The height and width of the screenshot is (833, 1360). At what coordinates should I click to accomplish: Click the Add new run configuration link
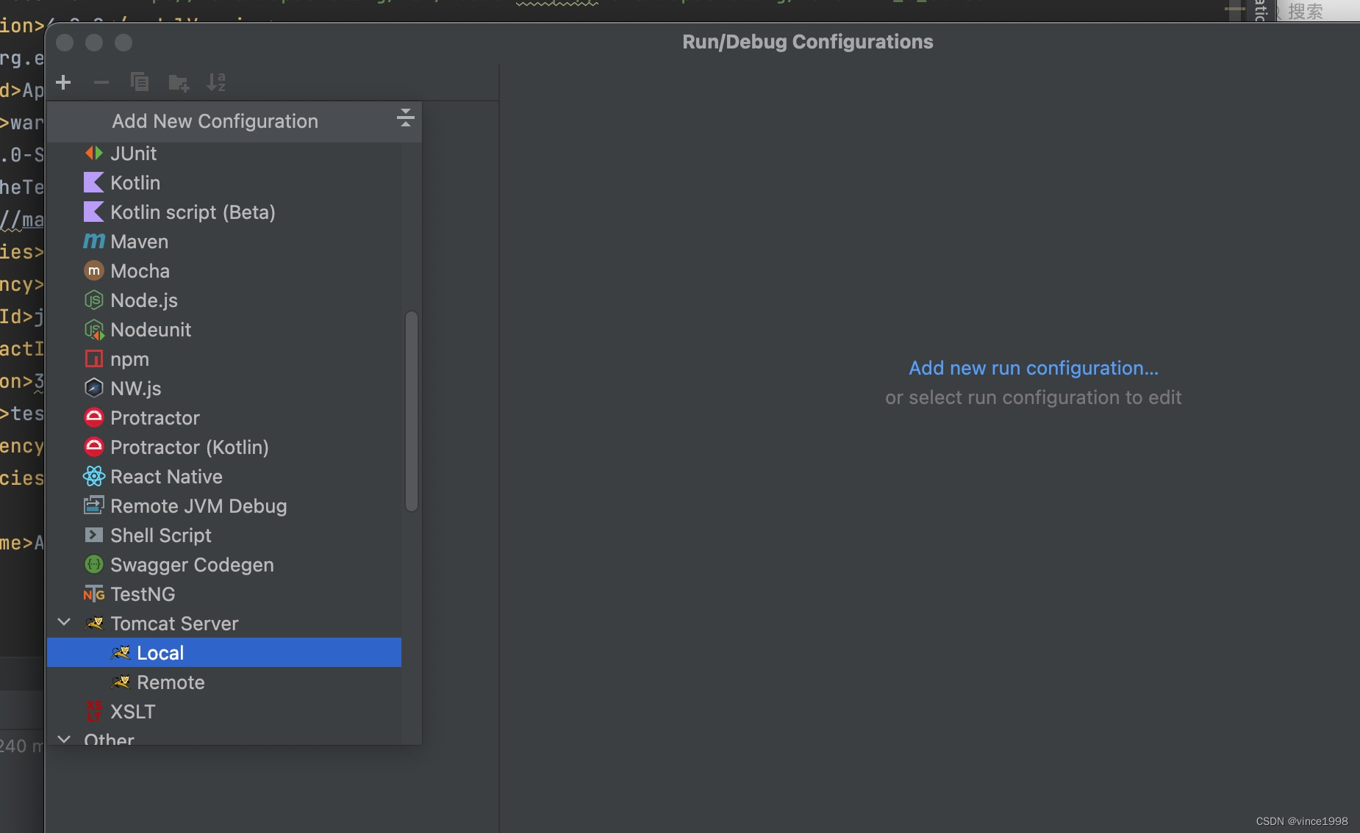[1033, 368]
